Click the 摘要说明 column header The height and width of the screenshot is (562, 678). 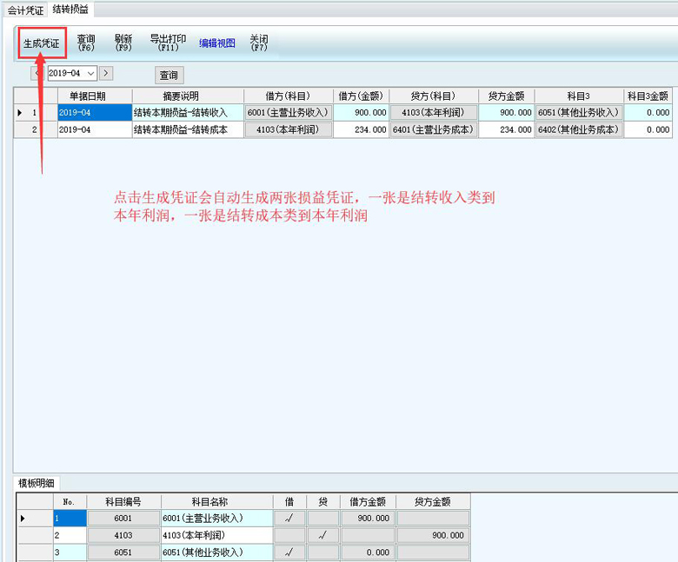click(187, 96)
